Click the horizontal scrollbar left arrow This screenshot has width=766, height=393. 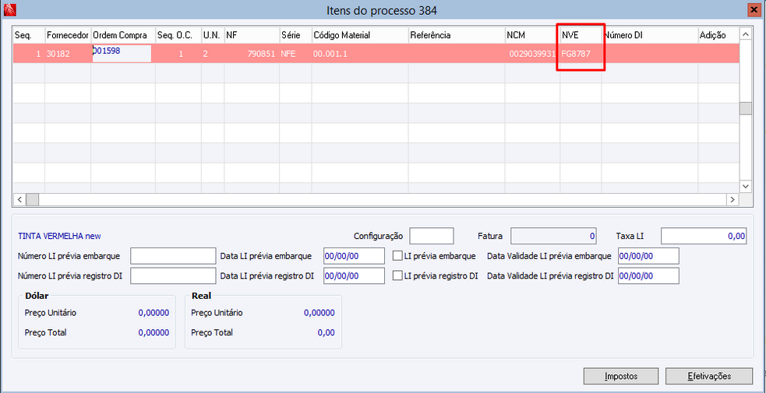point(20,199)
